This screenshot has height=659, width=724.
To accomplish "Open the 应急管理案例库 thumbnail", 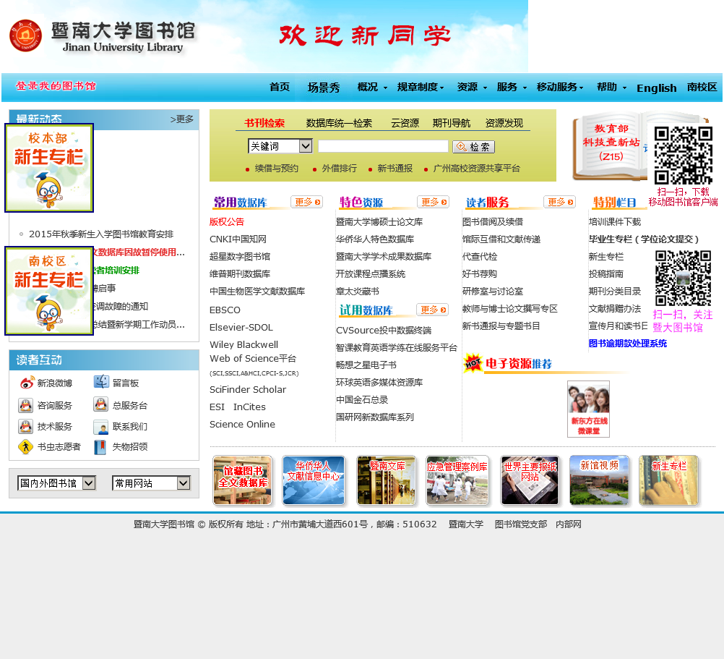I will click(x=457, y=480).
